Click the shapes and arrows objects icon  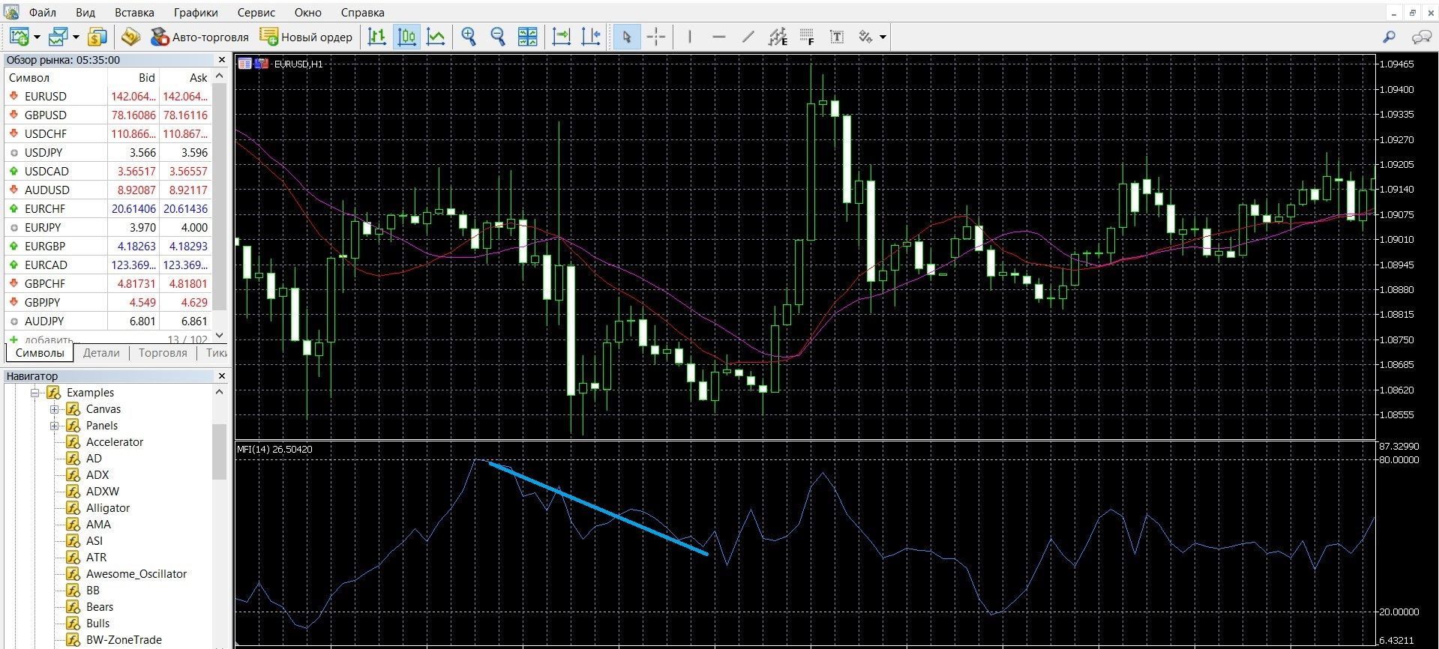coord(866,36)
